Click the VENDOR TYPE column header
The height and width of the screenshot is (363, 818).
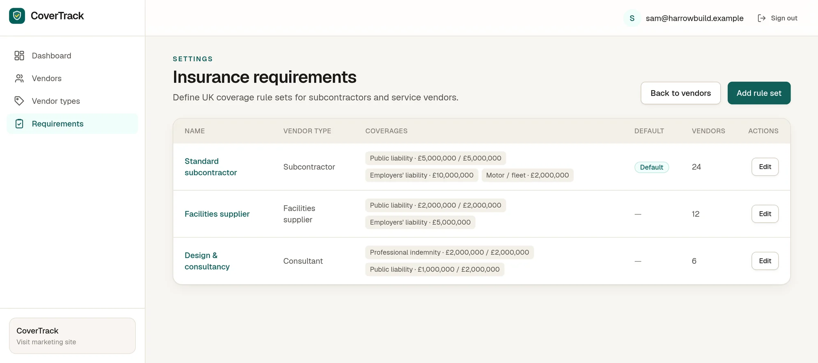coord(307,131)
